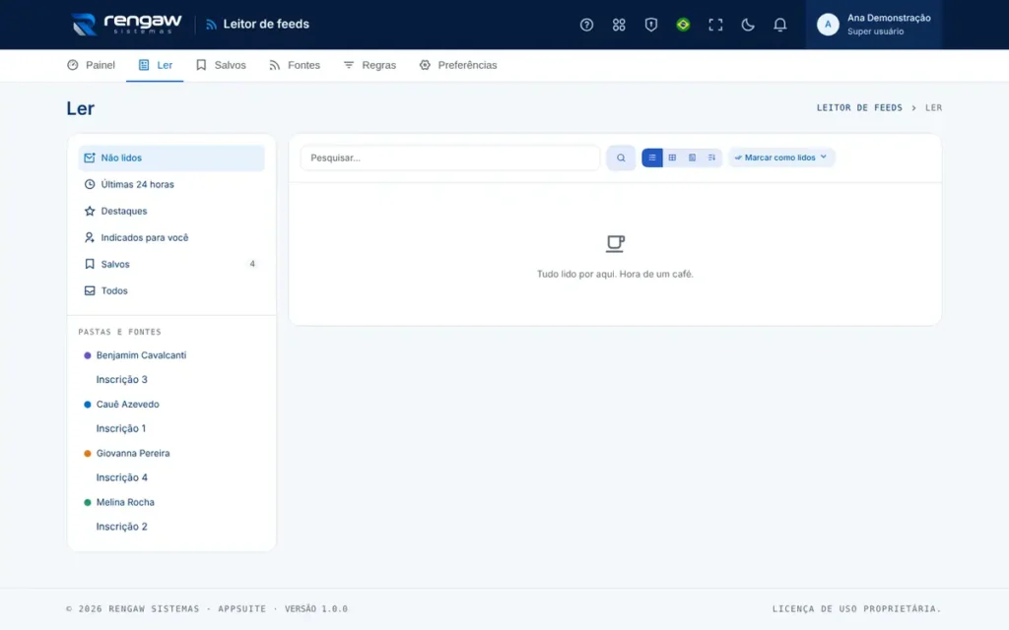Show Indicados para você items
Image resolution: width=1009 pixels, height=630 pixels.
[171, 238]
